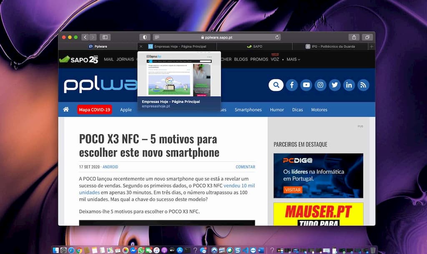Click the Empresas Hoje tab preview thumbnail
The image size is (427, 254).
179,74
